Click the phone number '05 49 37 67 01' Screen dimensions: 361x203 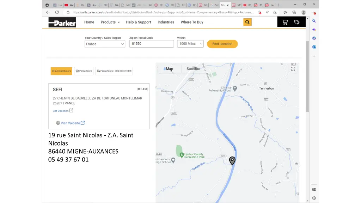[68, 160]
